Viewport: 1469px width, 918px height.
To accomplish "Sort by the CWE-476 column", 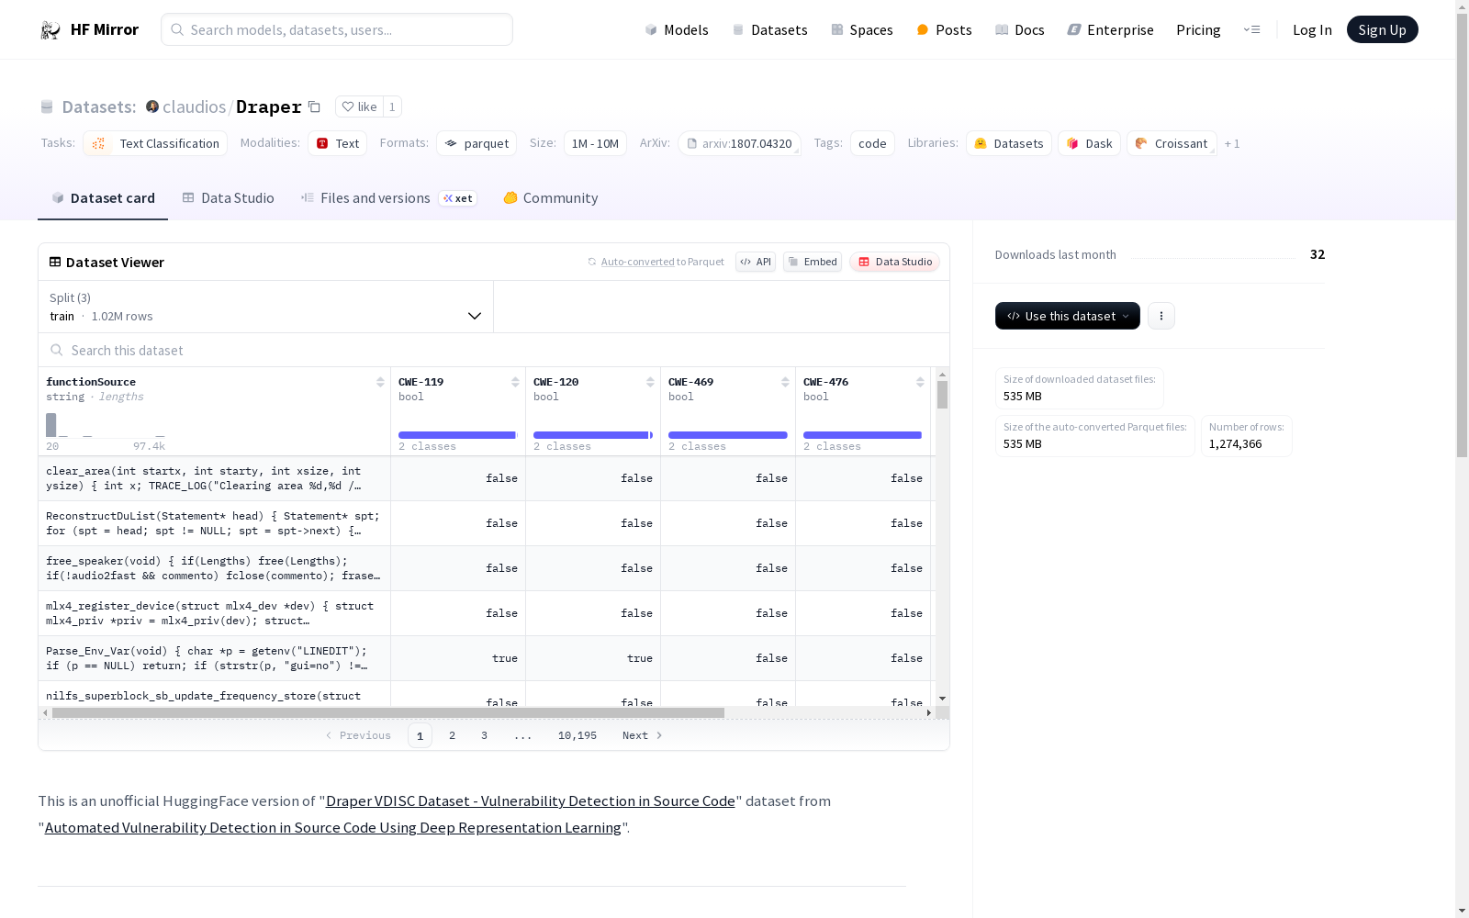I will coord(920,382).
